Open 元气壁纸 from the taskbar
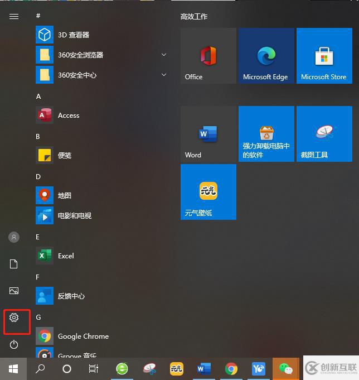This screenshot has height=380, width=359. pos(177,369)
